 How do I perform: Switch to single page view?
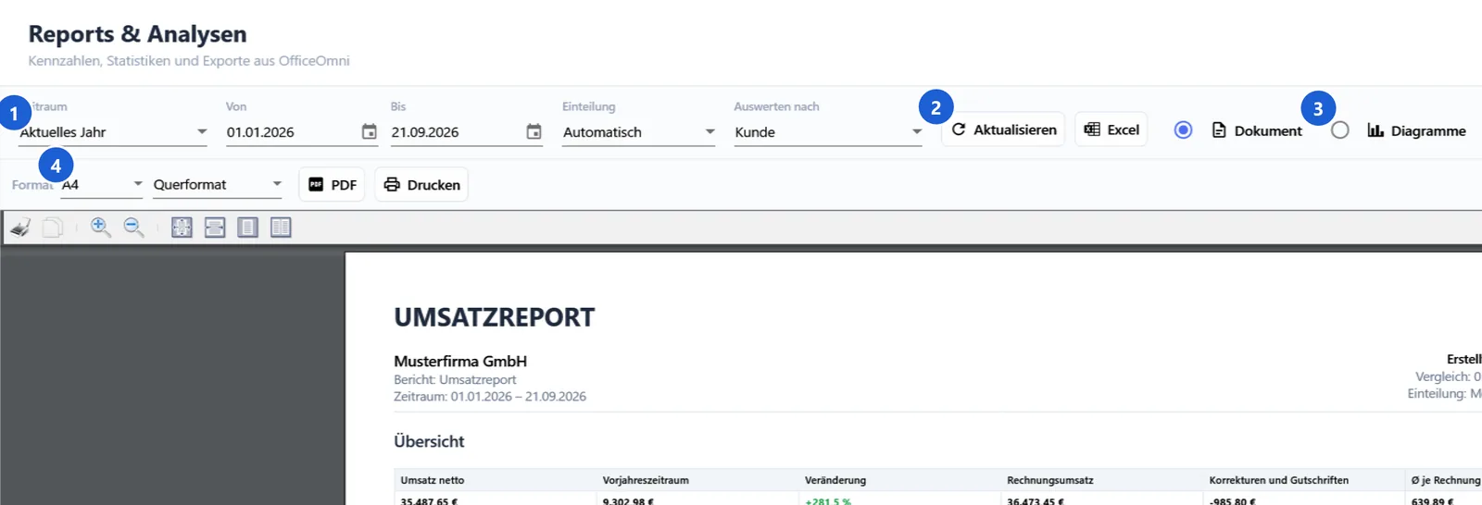pos(247,228)
